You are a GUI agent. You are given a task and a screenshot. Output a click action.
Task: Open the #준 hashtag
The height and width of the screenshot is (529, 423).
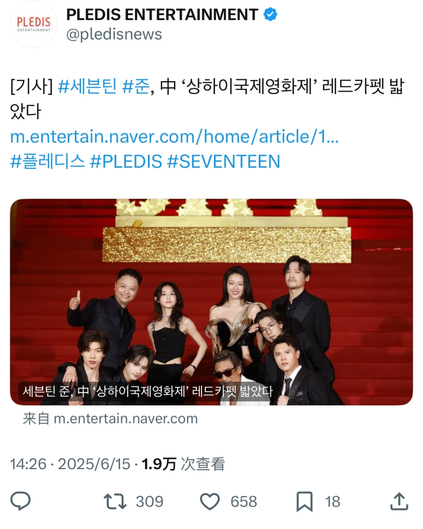point(136,86)
